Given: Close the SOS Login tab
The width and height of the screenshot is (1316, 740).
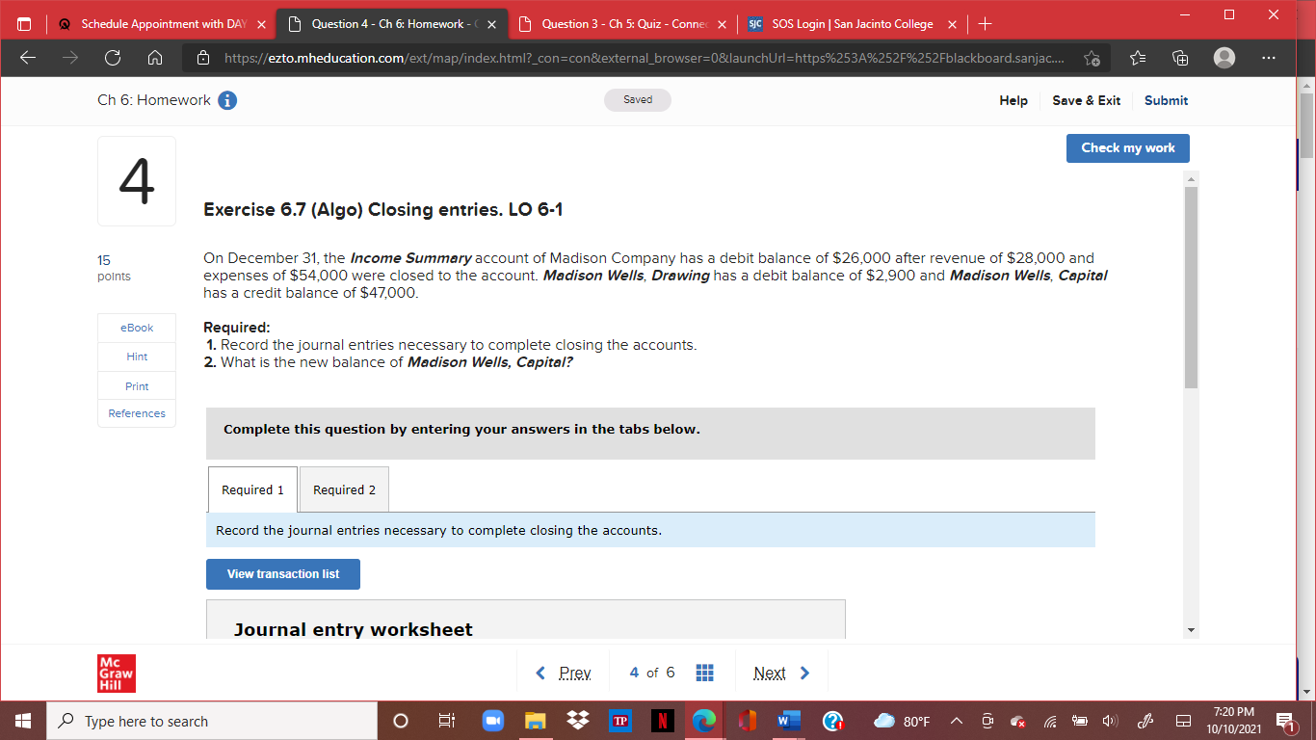Looking at the screenshot, I should point(951,24).
